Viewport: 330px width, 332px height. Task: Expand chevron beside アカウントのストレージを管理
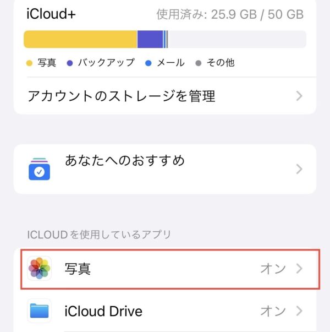coord(299,96)
